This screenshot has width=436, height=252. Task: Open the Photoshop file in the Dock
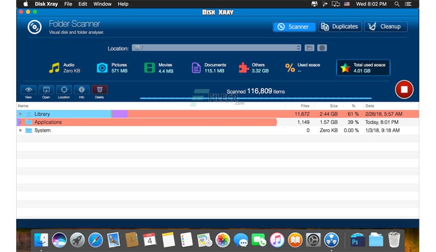point(358,240)
